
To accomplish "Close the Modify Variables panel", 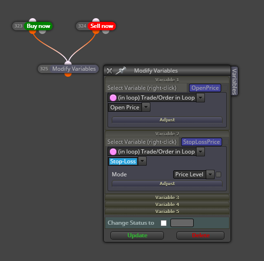I will click(x=109, y=71).
